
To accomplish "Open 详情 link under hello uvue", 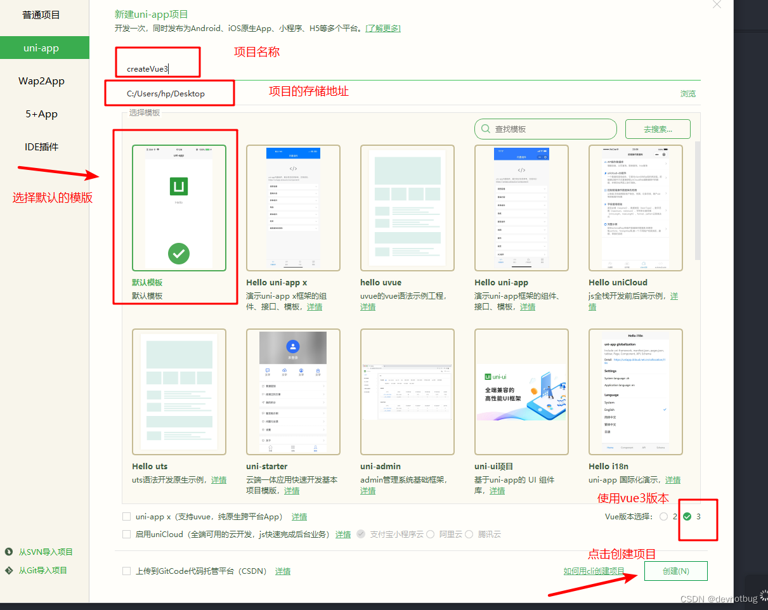I will pos(368,307).
